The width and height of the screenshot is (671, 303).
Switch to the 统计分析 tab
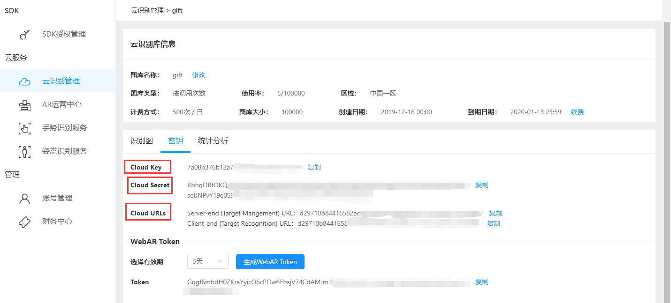pyautogui.click(x=213, y=141)
